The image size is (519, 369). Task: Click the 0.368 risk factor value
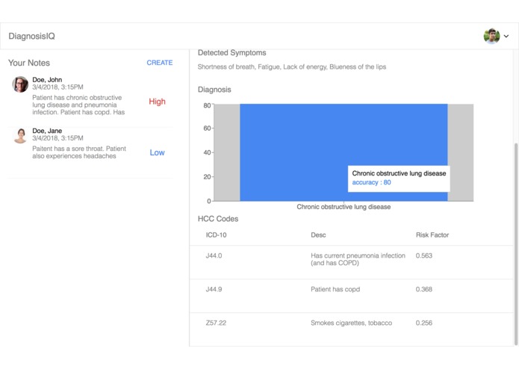pyautogui.click(x=424, y=289)
